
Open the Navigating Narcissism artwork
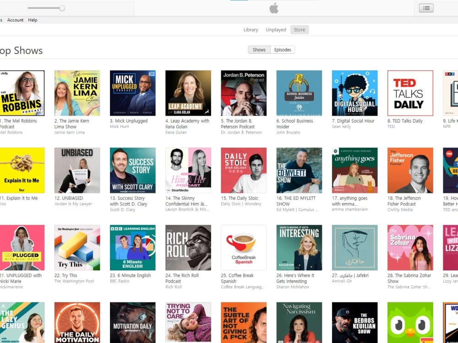pos(299,322)
